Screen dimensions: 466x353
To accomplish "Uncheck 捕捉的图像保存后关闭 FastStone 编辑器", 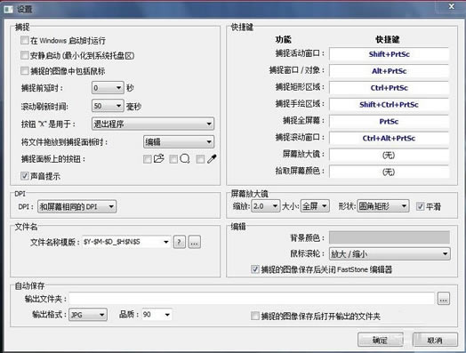I will tap(255, 269).
